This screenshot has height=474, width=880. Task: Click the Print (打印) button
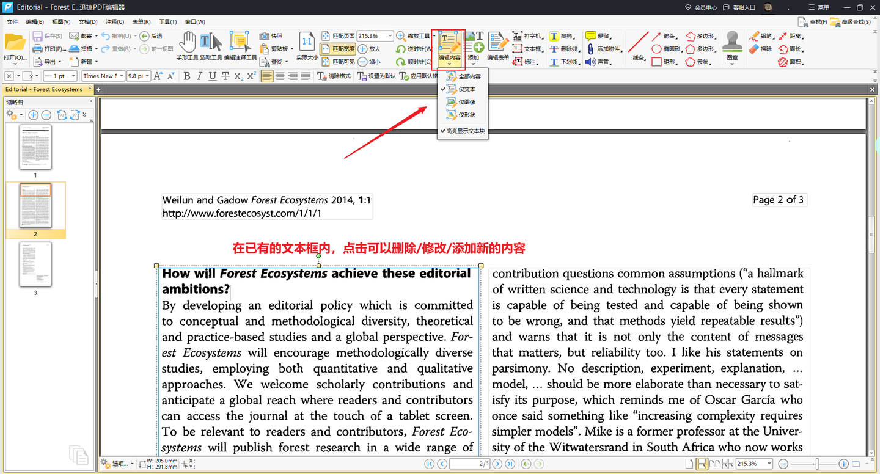pos(48,49)
